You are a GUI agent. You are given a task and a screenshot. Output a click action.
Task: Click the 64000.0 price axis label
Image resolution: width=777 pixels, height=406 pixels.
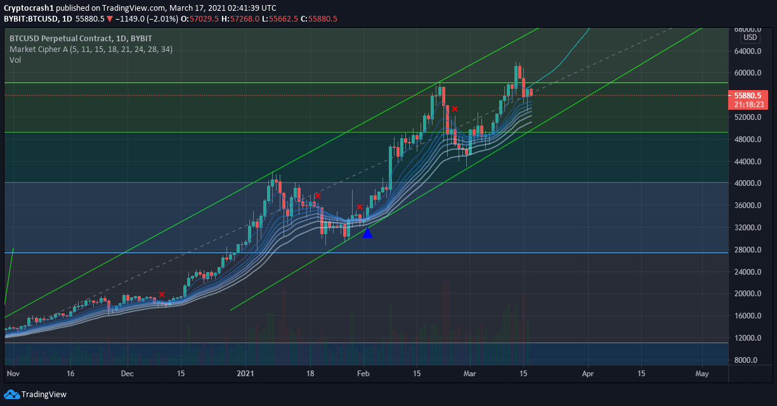coord(747,51)
